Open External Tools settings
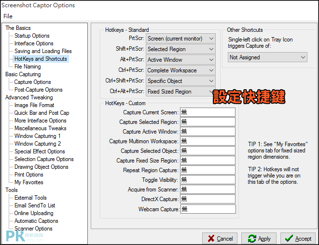 30,198
